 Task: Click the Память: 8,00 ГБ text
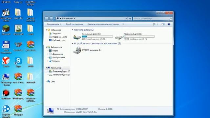coord(105,109)
